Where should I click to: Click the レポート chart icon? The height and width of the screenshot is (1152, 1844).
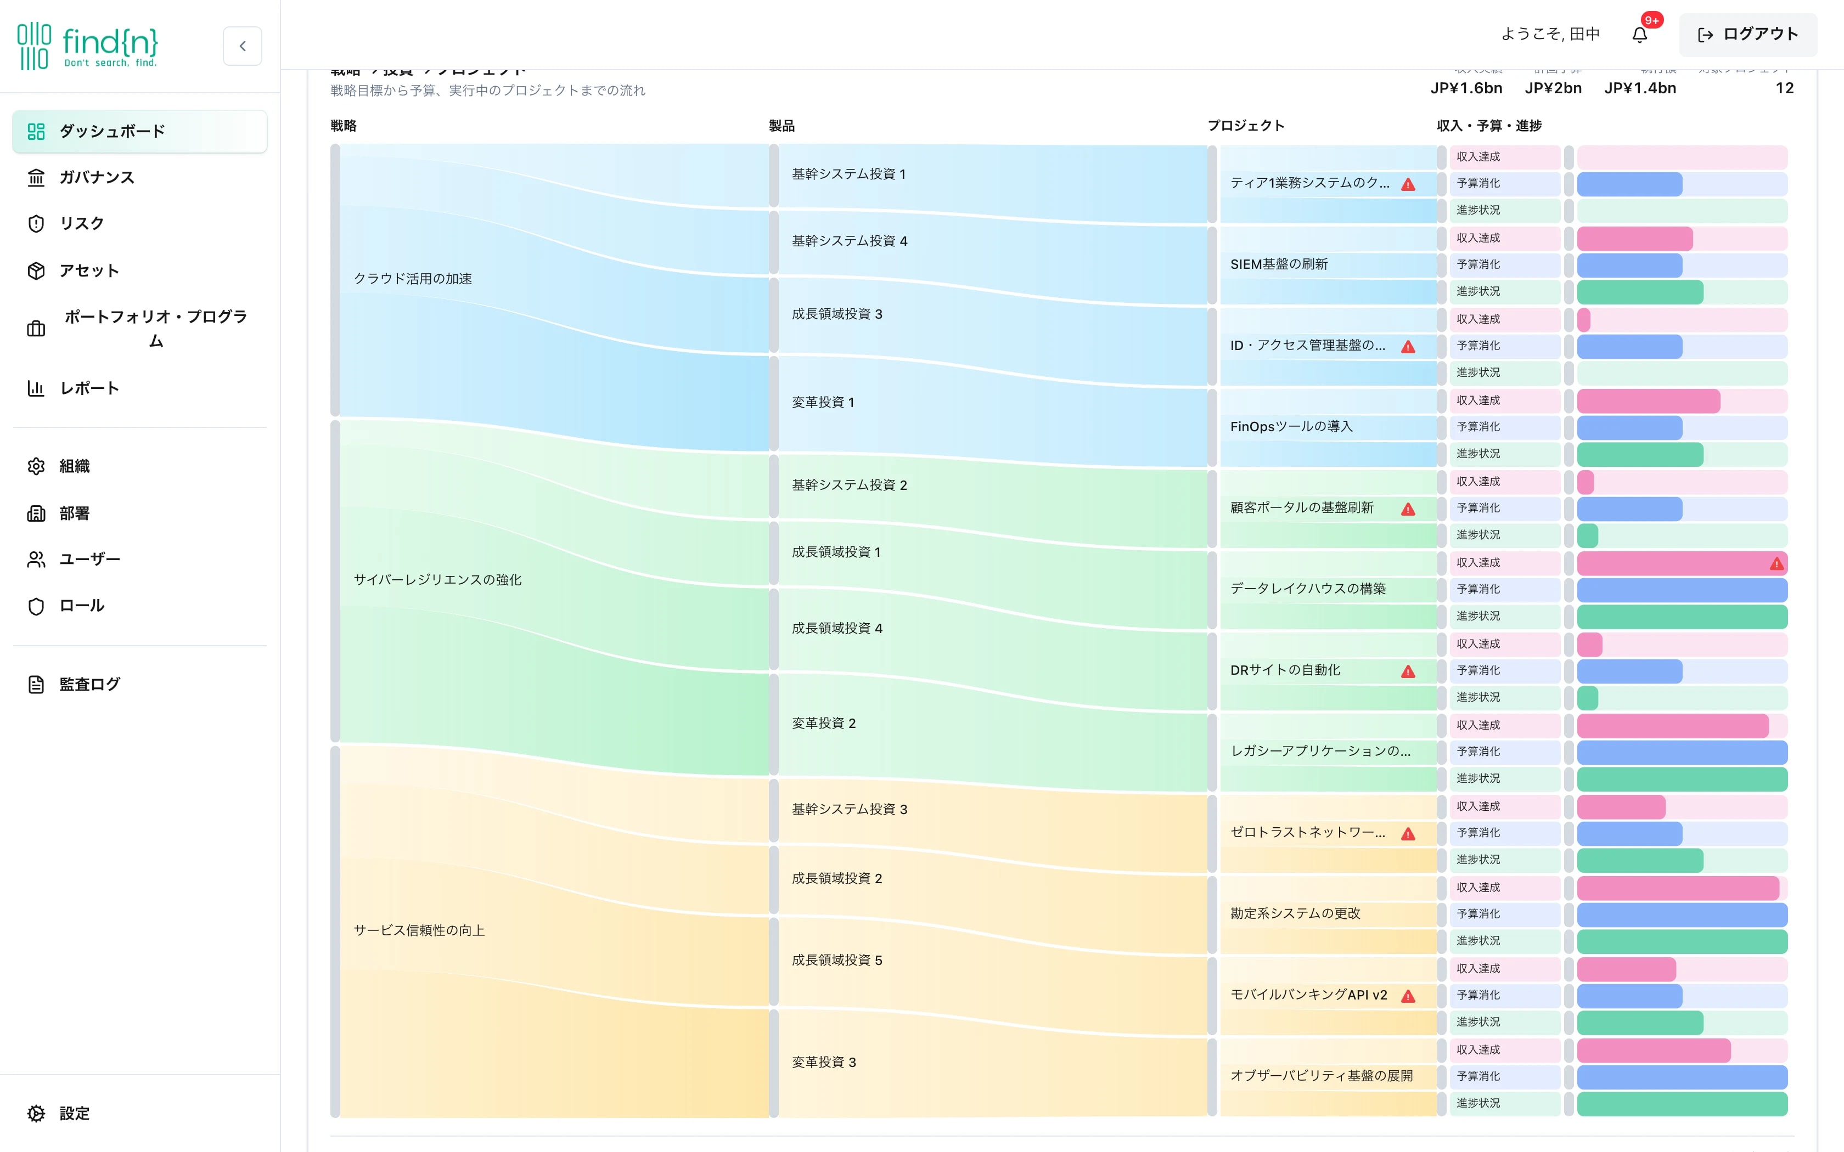tap(36, 388)
